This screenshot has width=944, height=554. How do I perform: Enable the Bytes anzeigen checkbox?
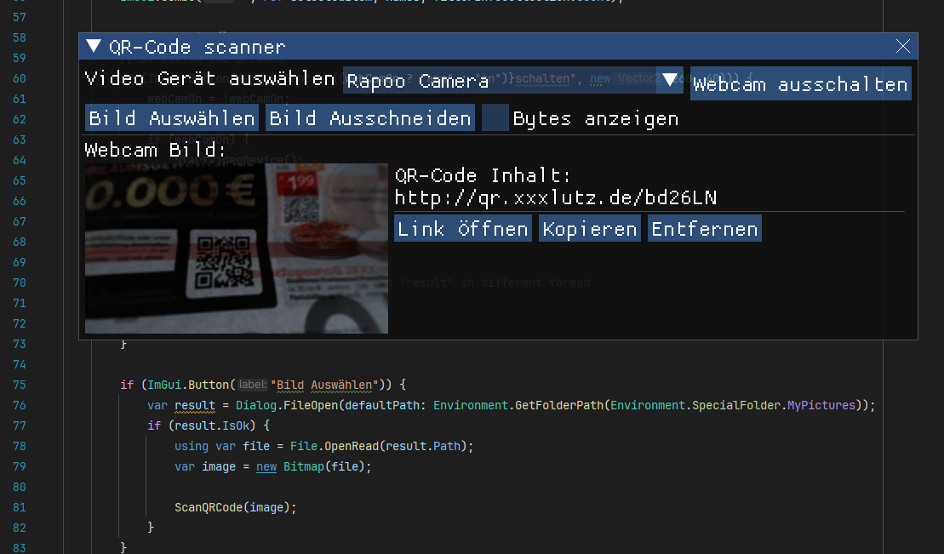pos(495,118)
